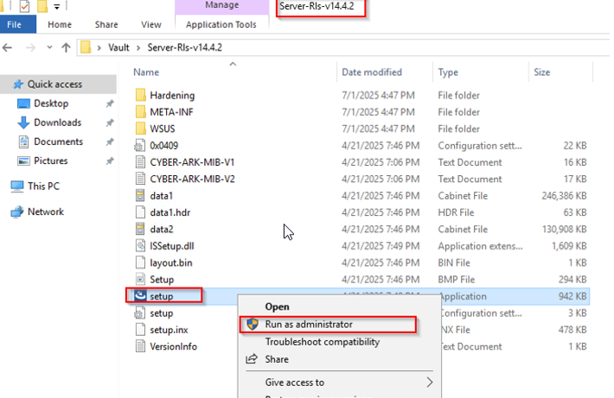
Task: Click the Share icon in context menu
Action: click(x=252, y=359)
